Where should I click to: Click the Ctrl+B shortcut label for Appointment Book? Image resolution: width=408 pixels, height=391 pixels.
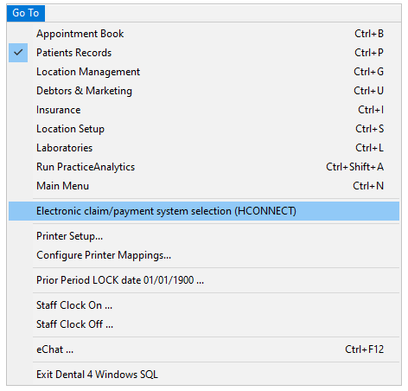(x=369, y=34)
